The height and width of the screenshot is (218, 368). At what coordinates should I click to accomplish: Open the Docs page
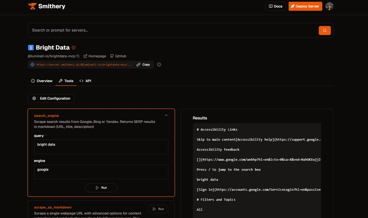tap(276, 6)
